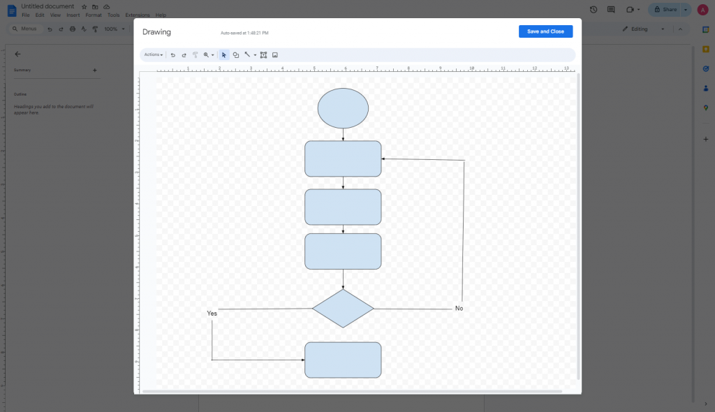
Task: Open the Shape tool
Action: (236, 54)
